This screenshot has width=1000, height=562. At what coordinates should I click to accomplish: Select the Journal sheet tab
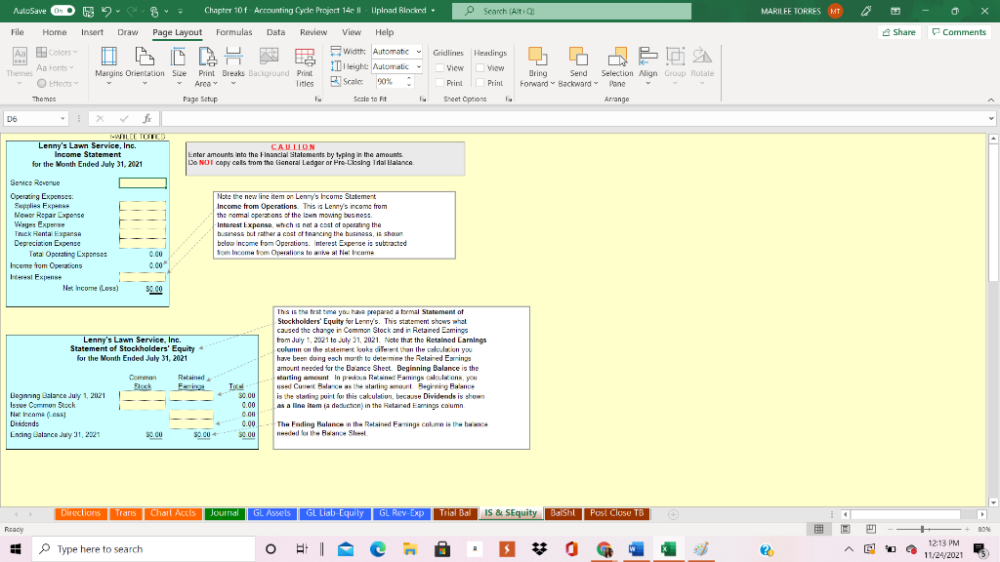pyautogui.click(x=224, y=512)
